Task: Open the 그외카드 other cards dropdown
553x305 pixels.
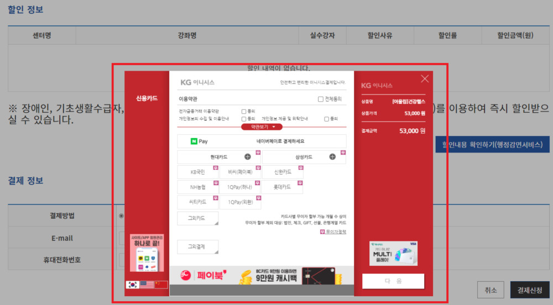Action: point(197,218)
